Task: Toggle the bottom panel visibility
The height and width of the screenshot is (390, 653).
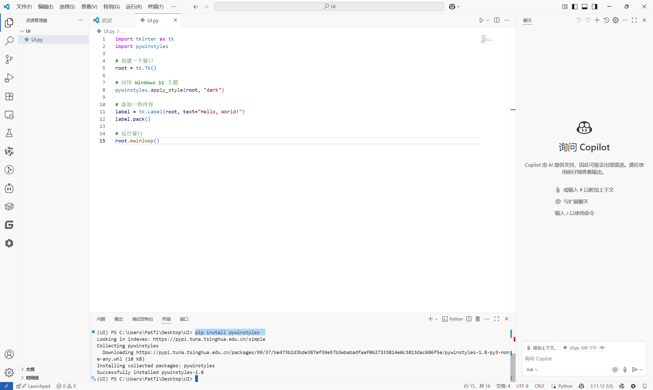Action: pyautogui.click(x=584, y=7)
